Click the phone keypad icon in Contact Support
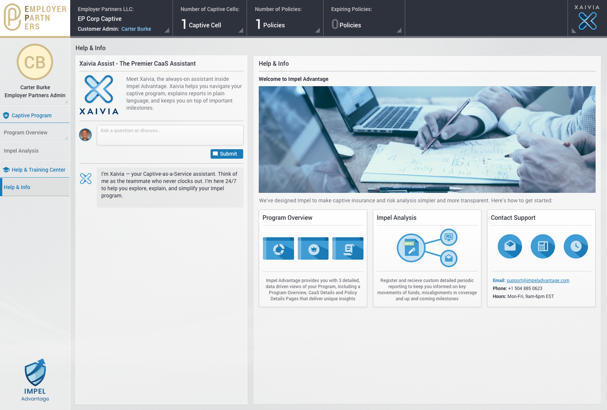This screenshot has height=410, width=607. [543, 246]
